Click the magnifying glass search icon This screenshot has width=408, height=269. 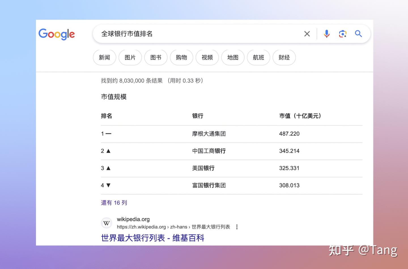point(358,34)
